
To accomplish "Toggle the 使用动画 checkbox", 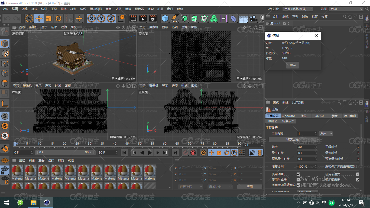I will coord(298,174).
